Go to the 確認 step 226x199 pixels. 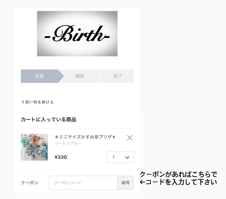point(80,76)
